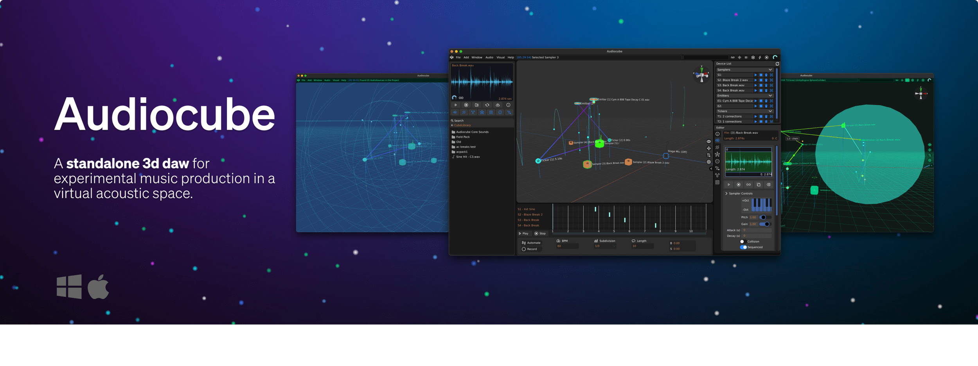
Task: Open the info icon in the waveform toolbar
Action: click(508, 105)
